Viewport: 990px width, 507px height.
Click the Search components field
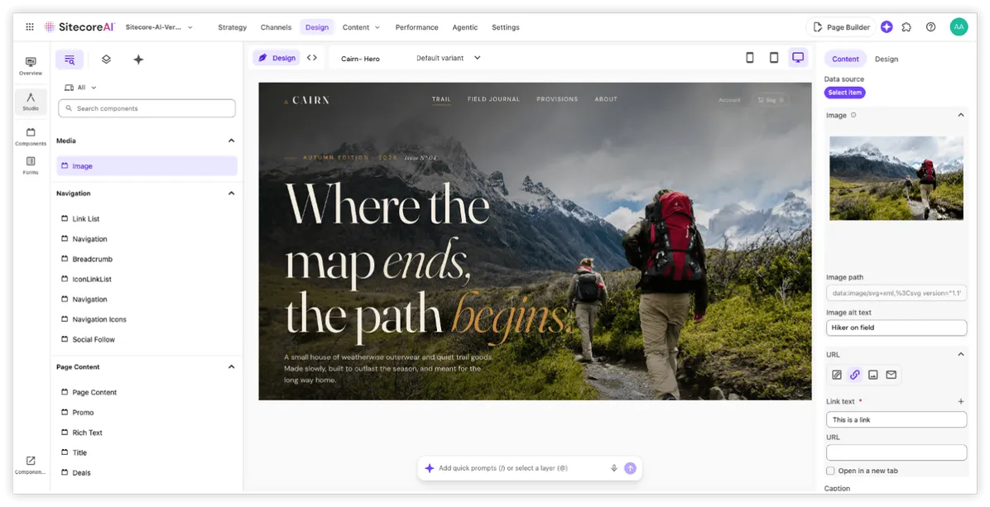[147, 108]
